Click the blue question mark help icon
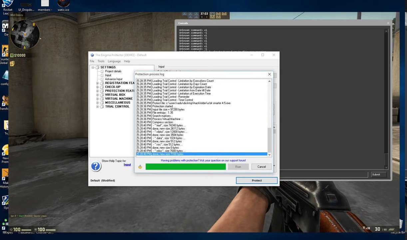This screenshot has height=240, width=407. point(96,166)
